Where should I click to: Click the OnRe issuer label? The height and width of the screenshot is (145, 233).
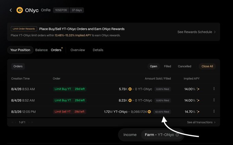[x=46, y=10]
